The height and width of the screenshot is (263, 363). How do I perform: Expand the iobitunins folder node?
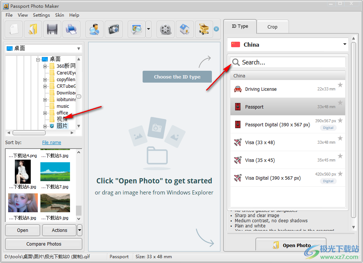[x=45, y=100]
